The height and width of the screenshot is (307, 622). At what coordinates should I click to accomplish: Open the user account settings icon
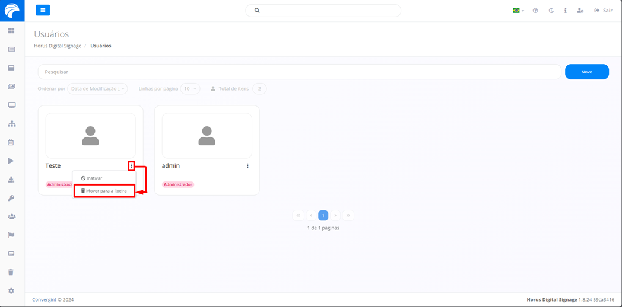(580, 11)
